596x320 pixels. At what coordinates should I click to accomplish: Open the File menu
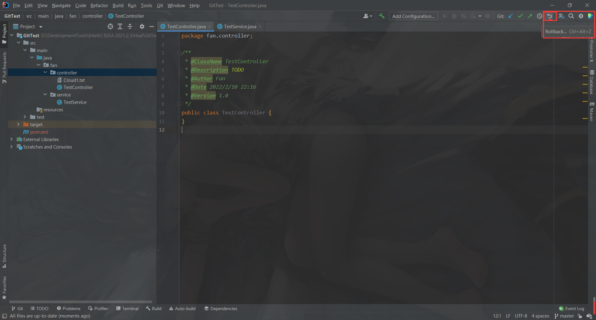pyautogui.click(x=16, y=5)
